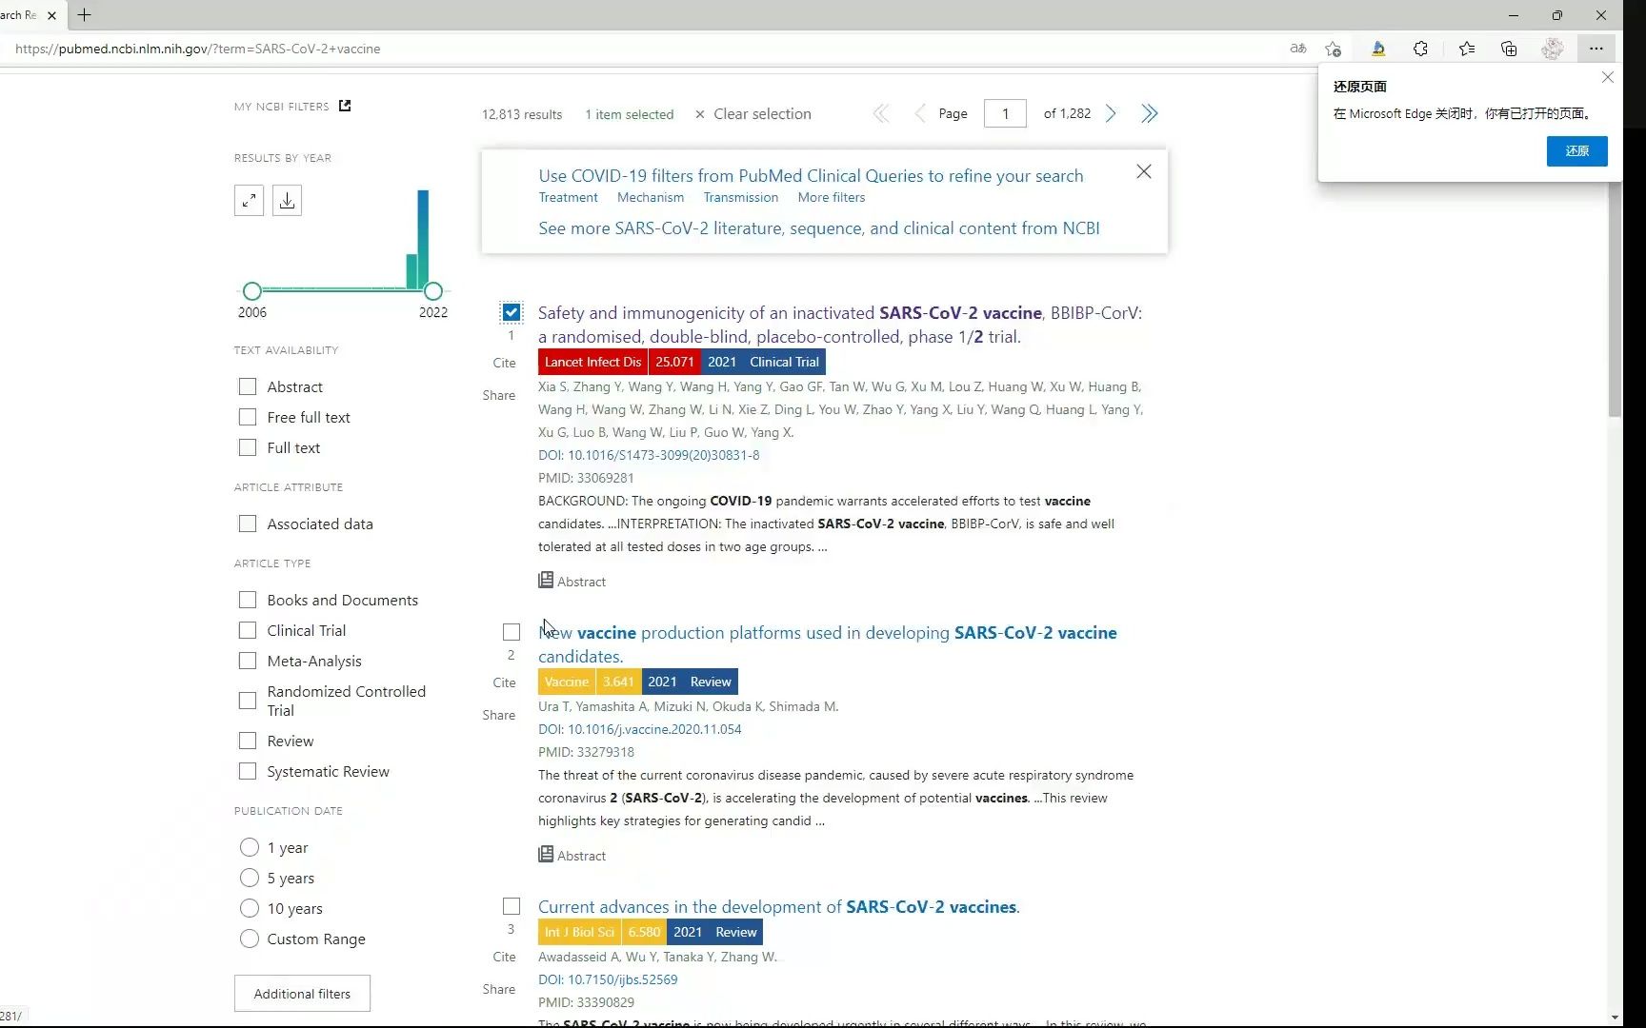The height and width of the screenshot is (1028, 1646).
Task: Jump to the last results page
Action: pos(1150,114)
